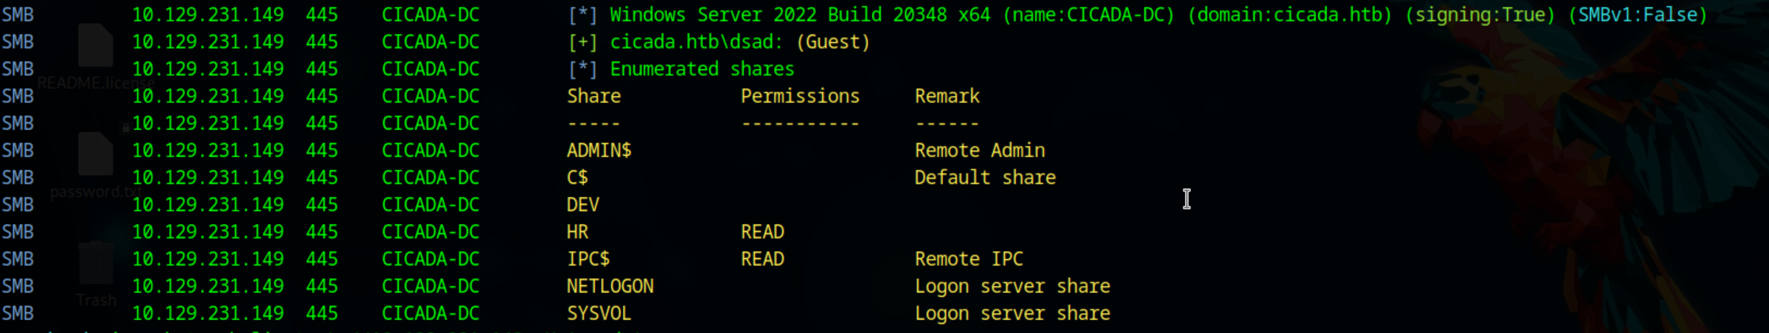1769x333 pixels.
Task: Click the Permissions column header
Action: coord(800,97)
